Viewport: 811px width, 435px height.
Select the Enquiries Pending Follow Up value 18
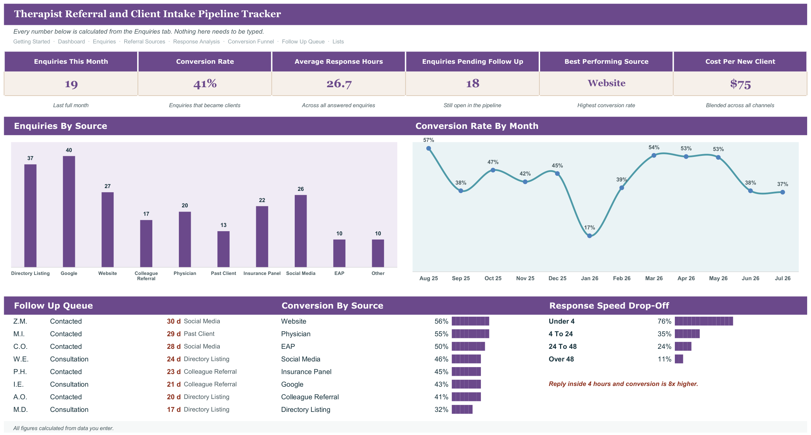click(473, 84)
